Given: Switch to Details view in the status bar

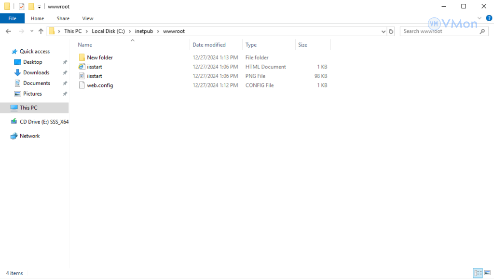Looking at the screenshot, I should [x=478, y=273].
